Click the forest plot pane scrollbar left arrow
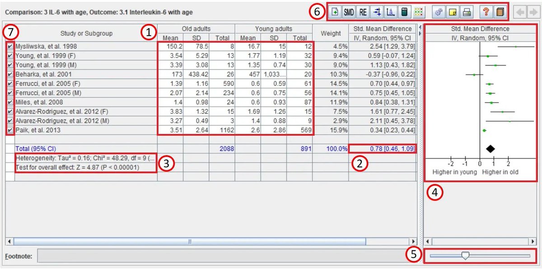Screen dimensions: 542x269 (428, 241)
